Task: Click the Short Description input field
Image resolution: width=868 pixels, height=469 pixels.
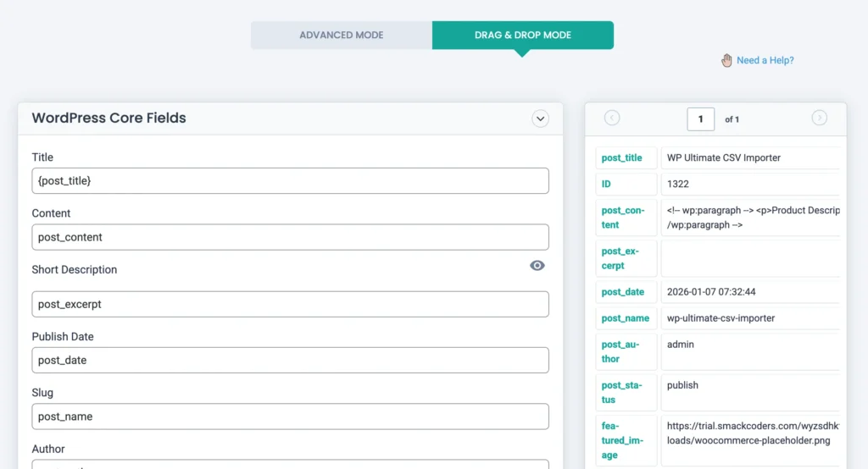Action: coord(290,304)
